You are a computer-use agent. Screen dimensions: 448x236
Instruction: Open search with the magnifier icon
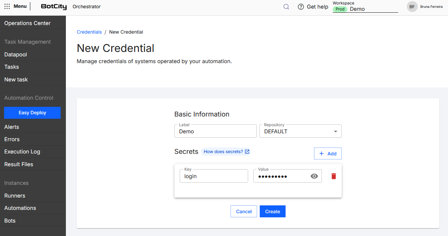point(286,7)
